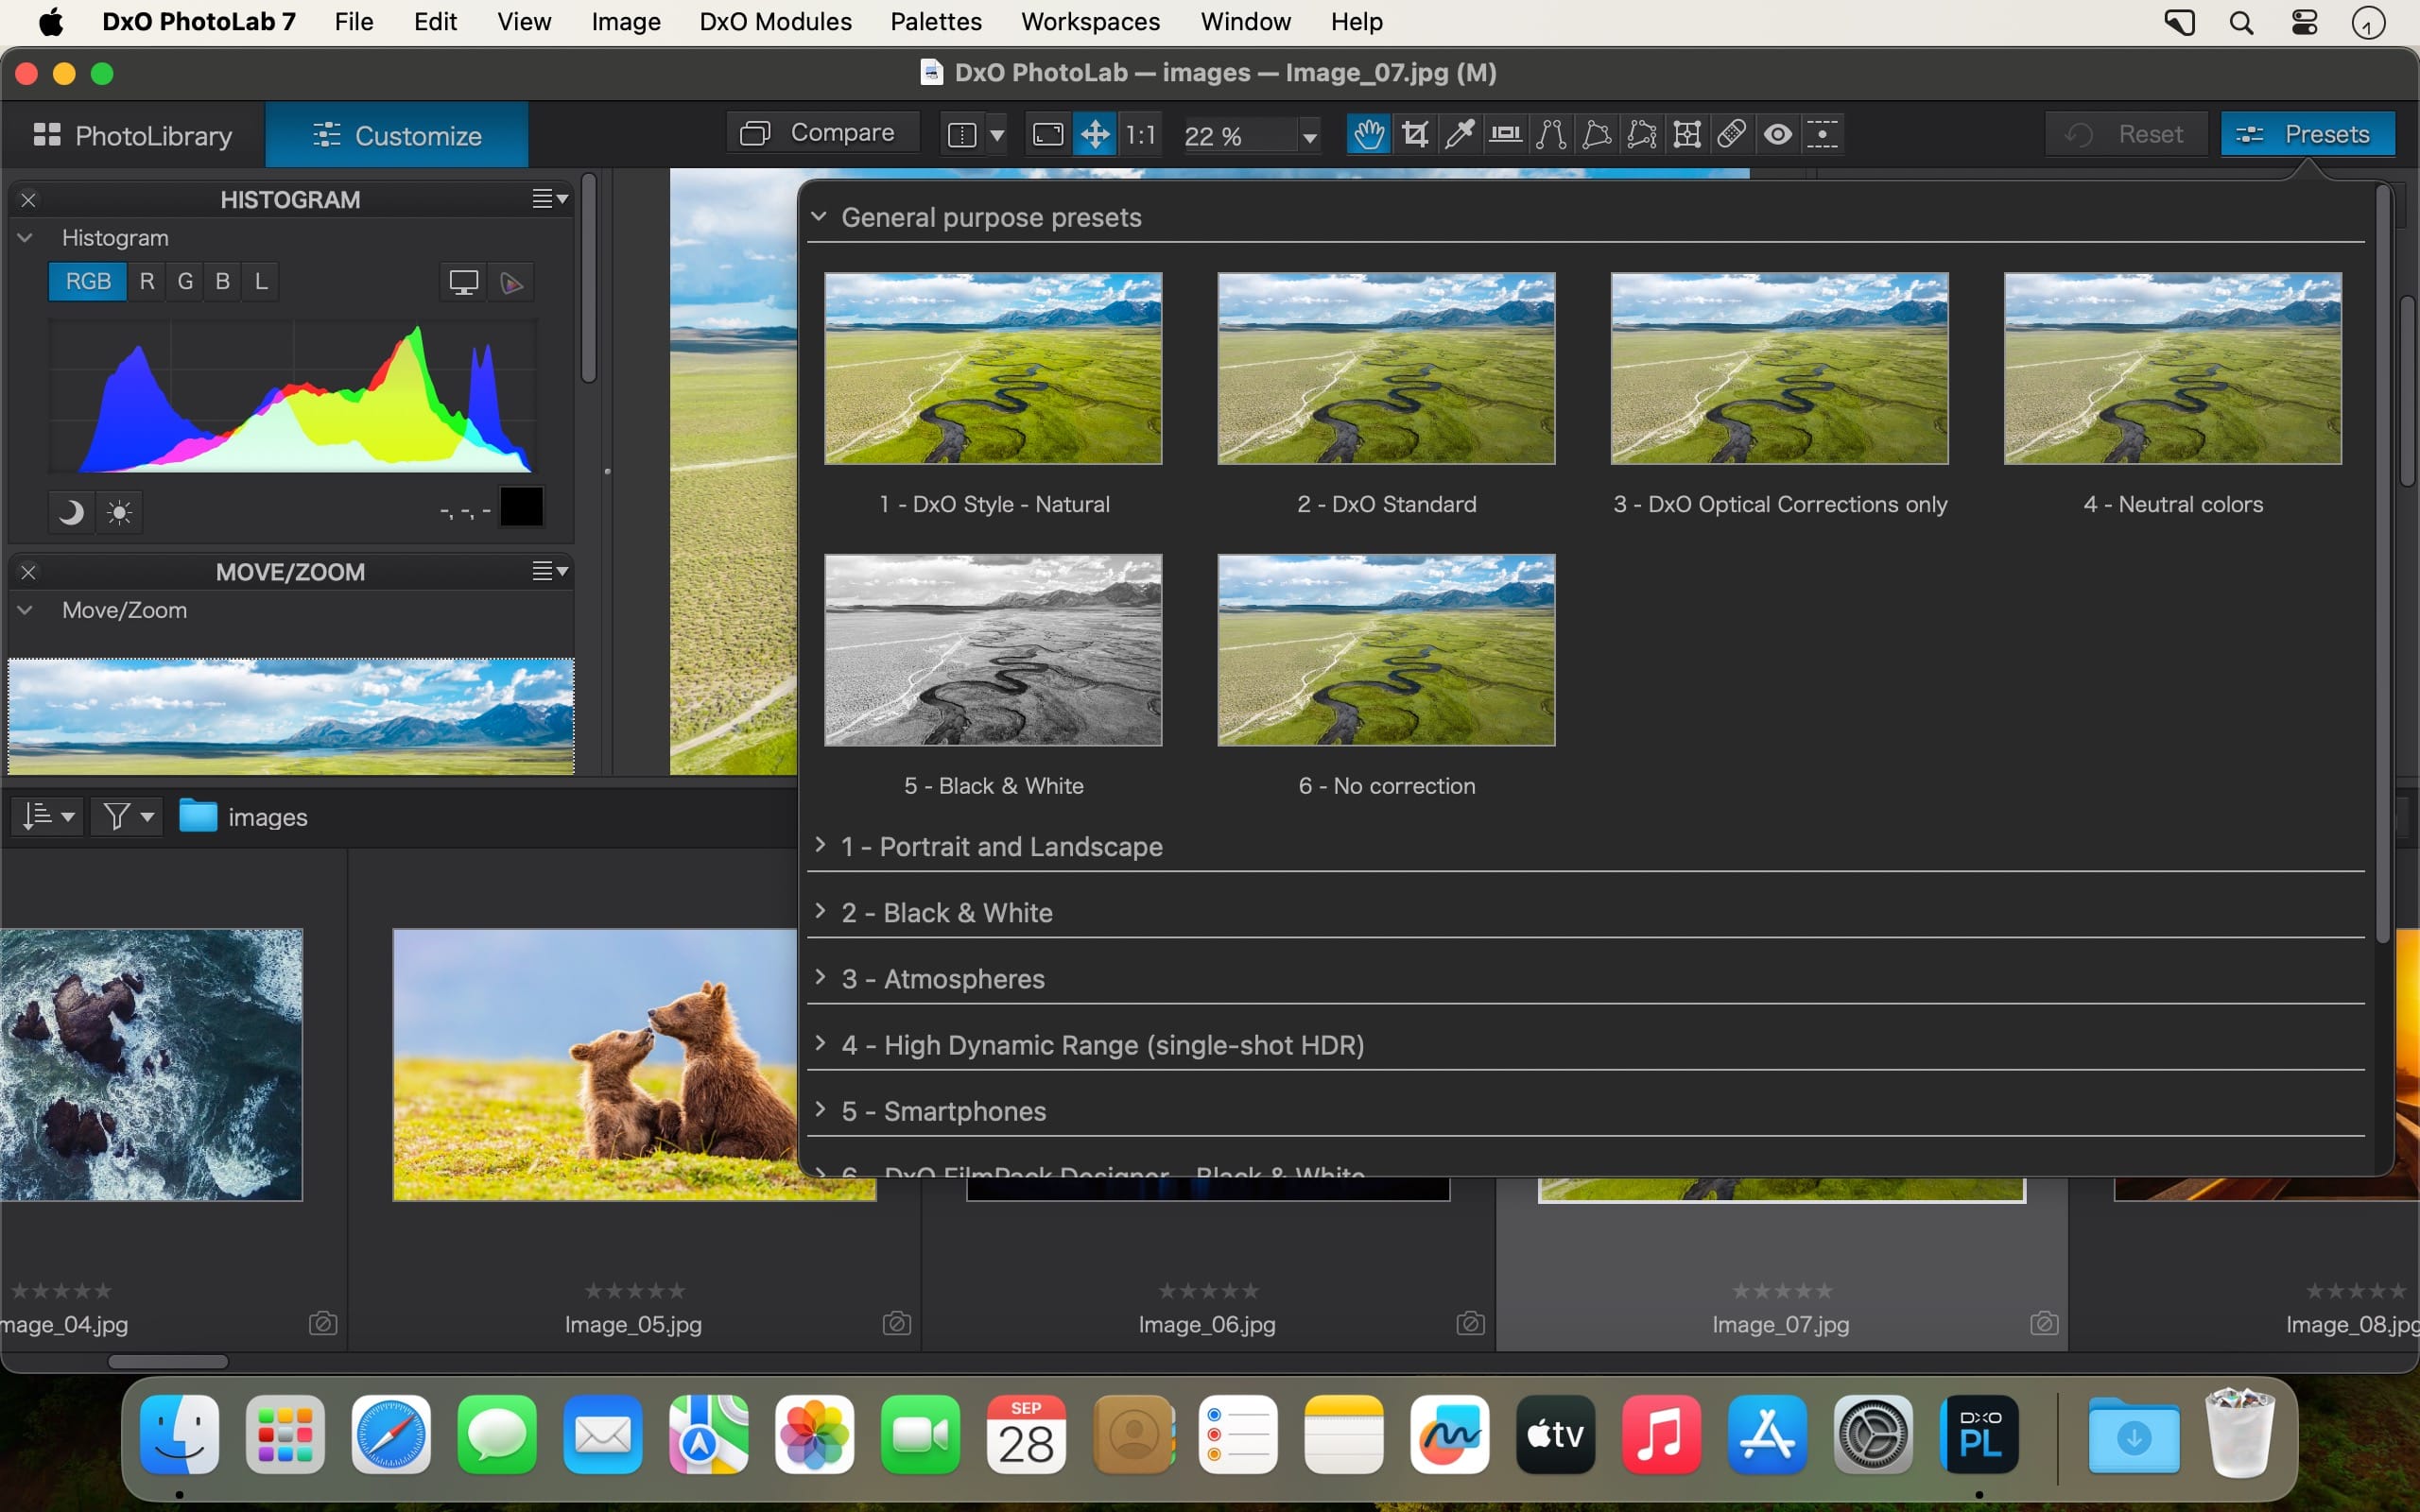
Task: Open Spotlight search in menu bar
Action: [x=2242, y=22]
